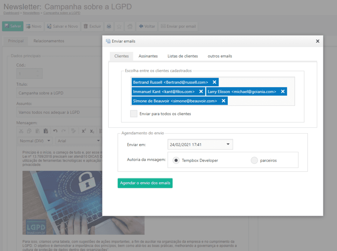The image size is (337, 251).
Task: Click the superscript formatting icon
Action: [x=84, y=131]
